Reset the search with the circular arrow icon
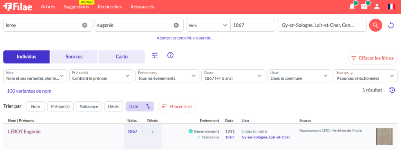The width and height of the screenshot is (401, 158). tap(390, 25)
